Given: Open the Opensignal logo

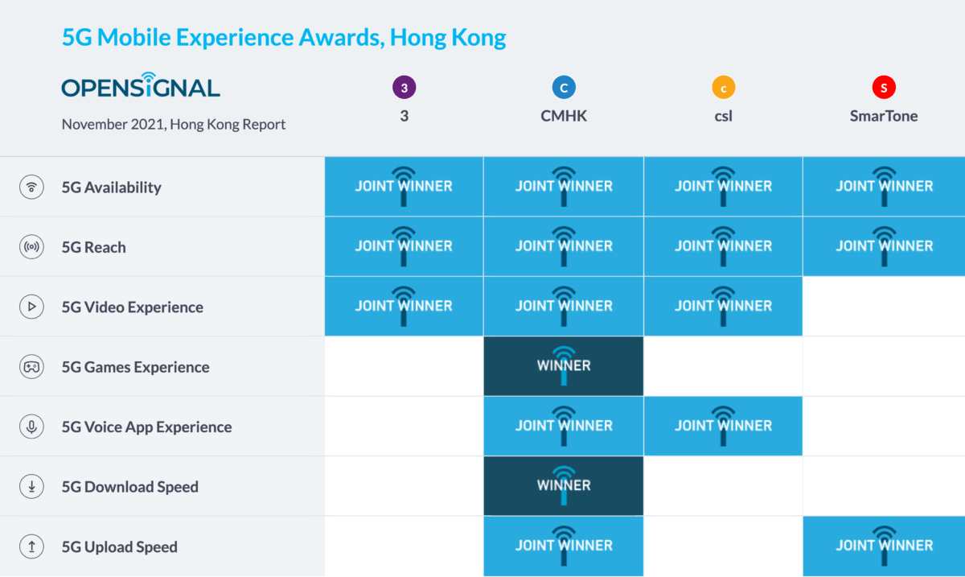Looking at the screenshot, I should [x=141, y=85].
